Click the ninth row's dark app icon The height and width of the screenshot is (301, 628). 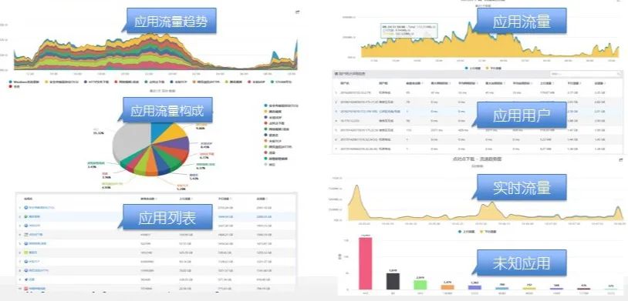click(26, 279)
